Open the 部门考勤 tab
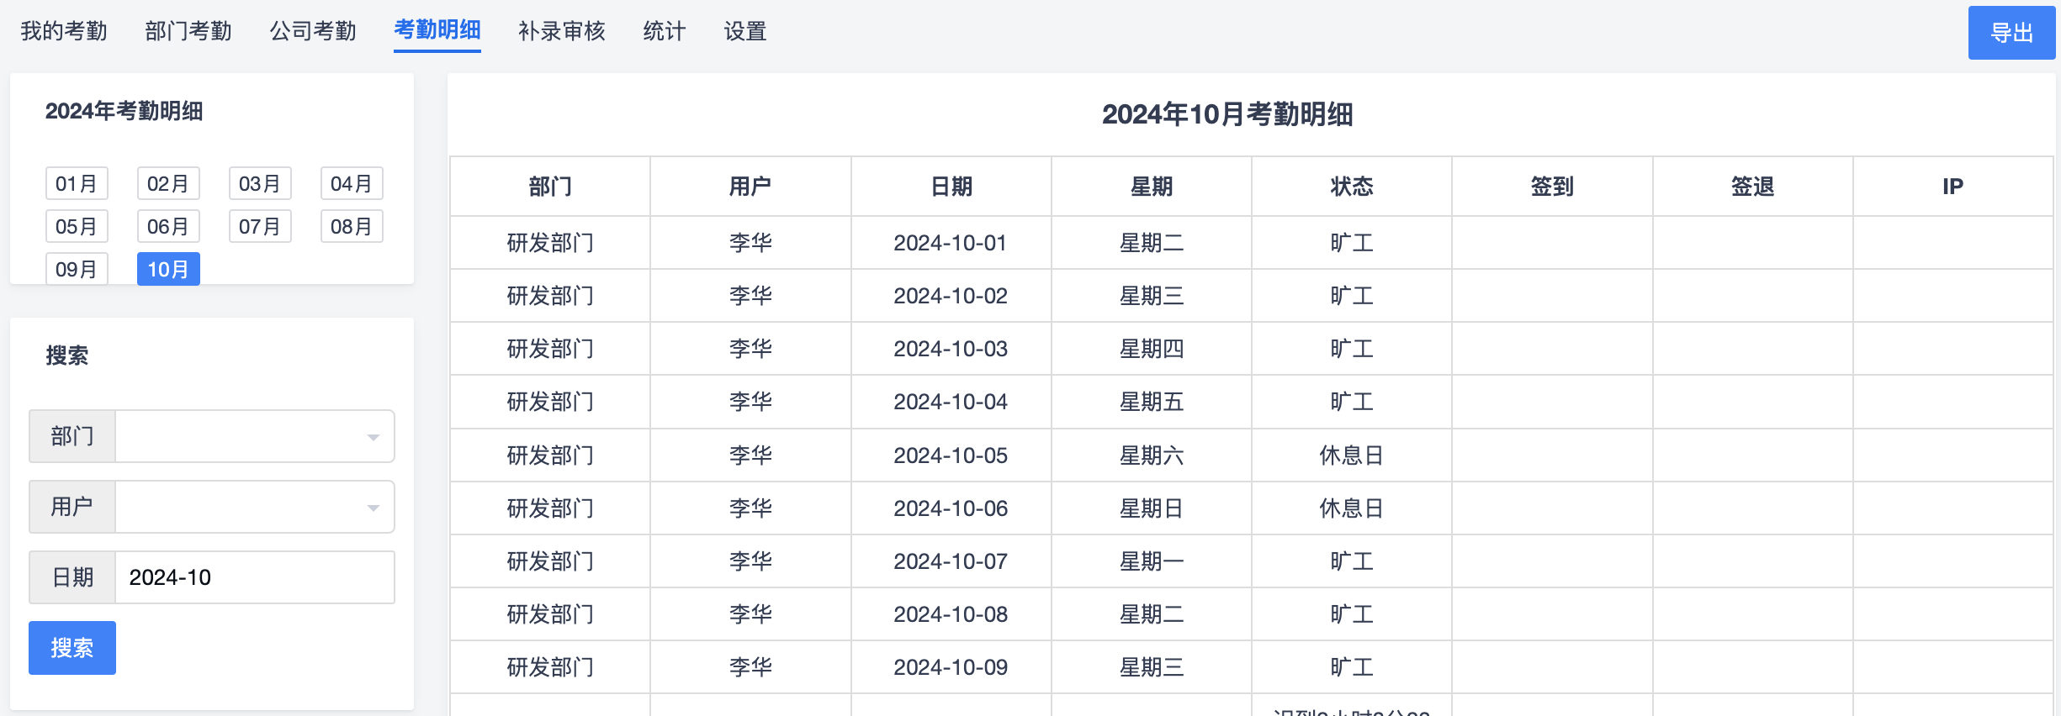The height and width of the screenshot is (716, 2061). (188, 31)
